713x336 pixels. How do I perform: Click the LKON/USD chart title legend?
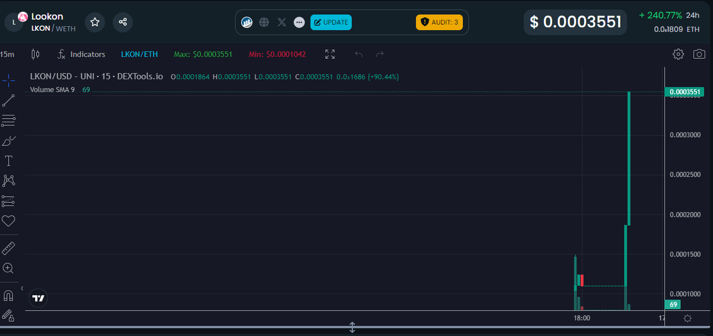click(96, 77)
